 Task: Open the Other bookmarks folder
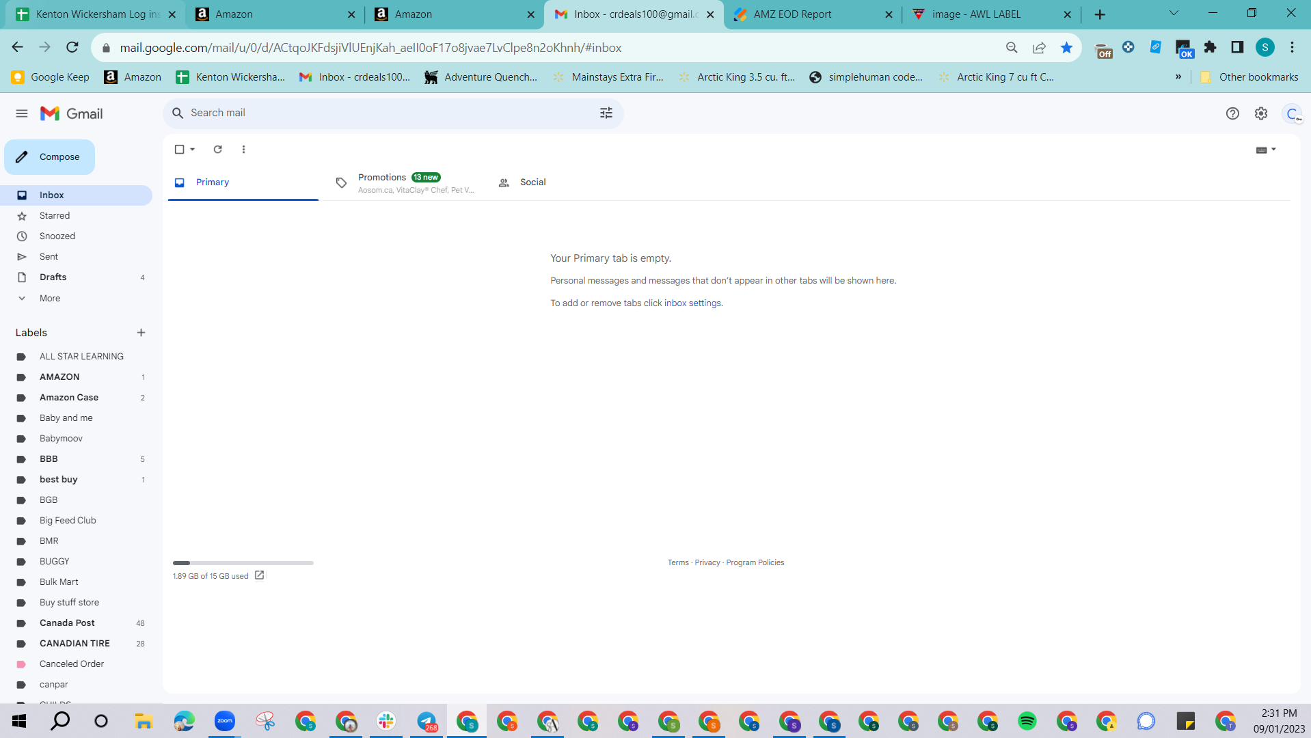tap(1249, 77)
